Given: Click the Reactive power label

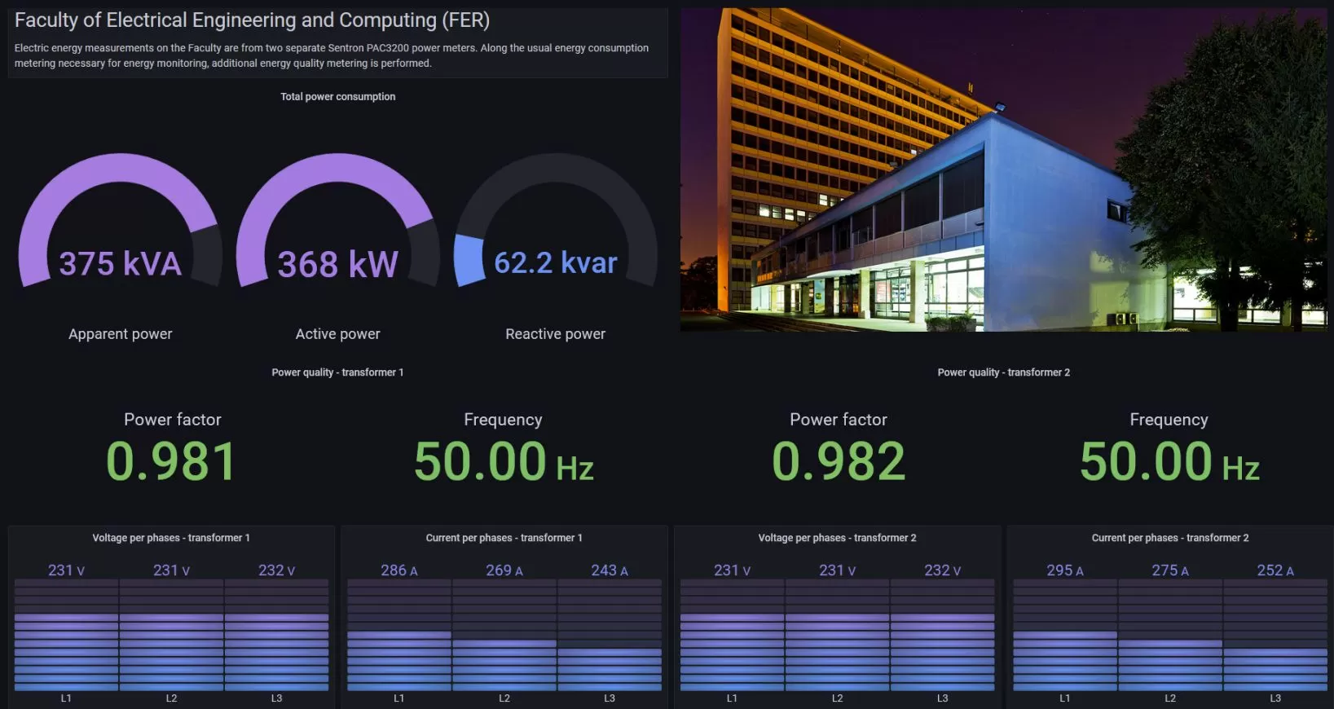Looking at the screenshot, I should 555,334.
